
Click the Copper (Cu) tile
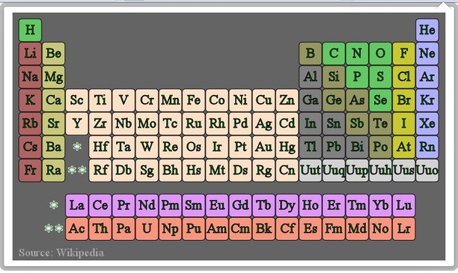(x=263, y=100)
